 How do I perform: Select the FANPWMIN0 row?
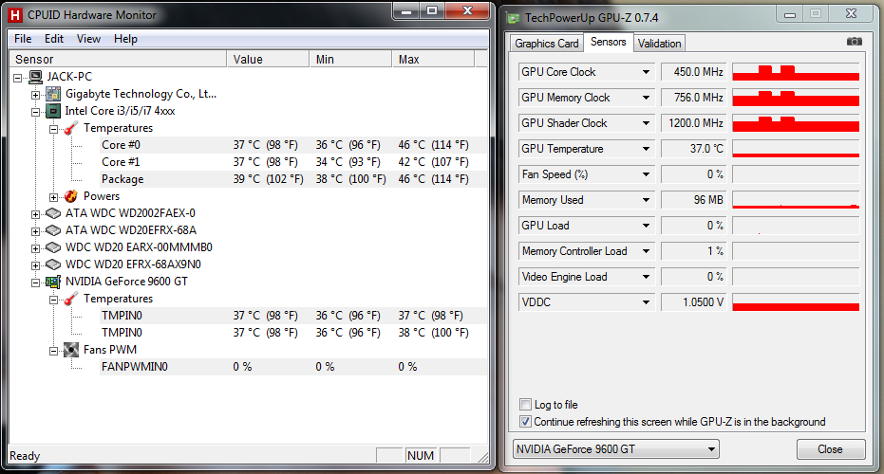[x=293, y=367]
